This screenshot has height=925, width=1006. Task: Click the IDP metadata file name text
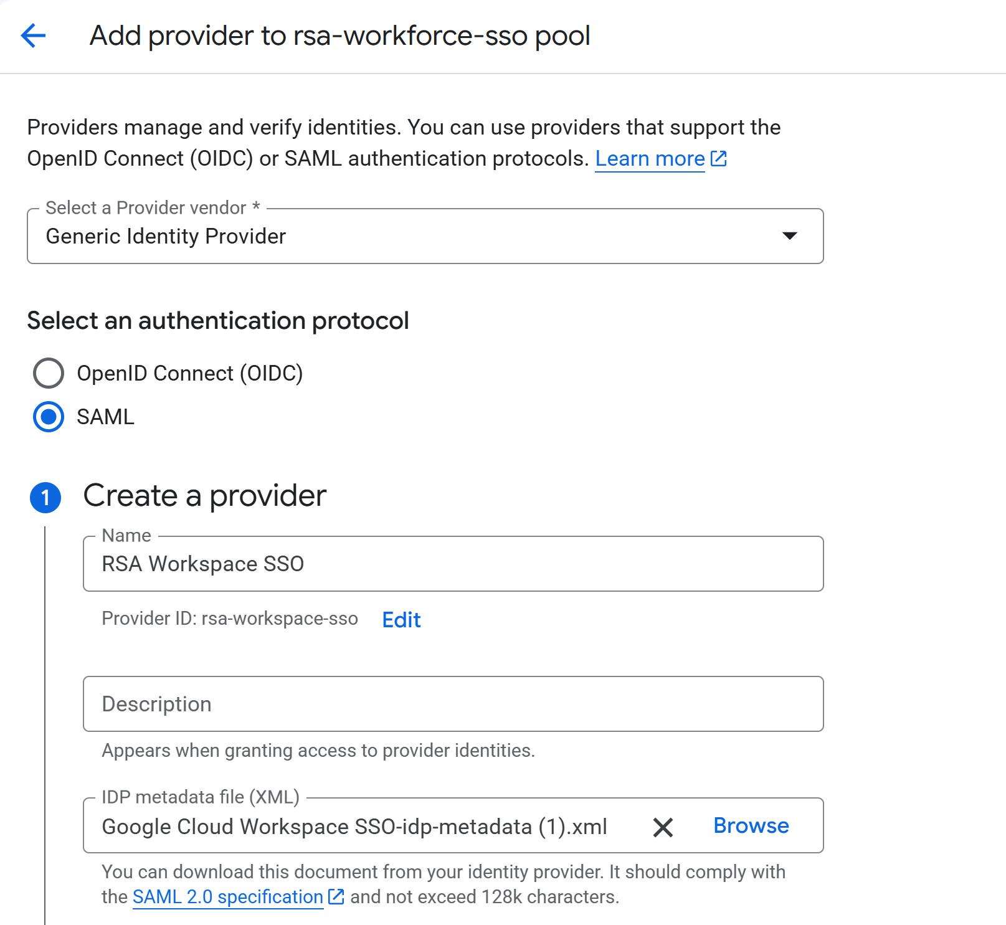point(354,827)
